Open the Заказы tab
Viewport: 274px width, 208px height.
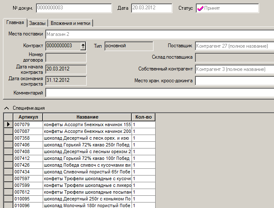pos(37,23)
